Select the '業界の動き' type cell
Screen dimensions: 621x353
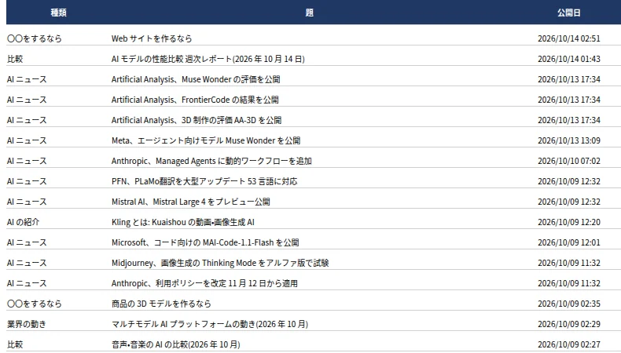tap(27, 324)
